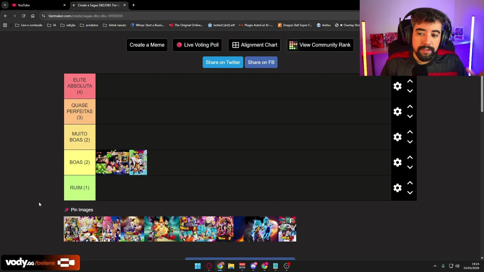Select the ELITE ABSOLUTA (4) red label
Screen dimensions: 484x272
click(x=80, y=86)
